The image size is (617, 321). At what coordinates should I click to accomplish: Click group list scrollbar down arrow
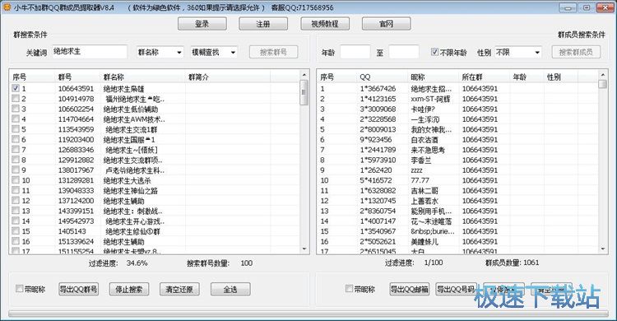click(x=304, y=249)
